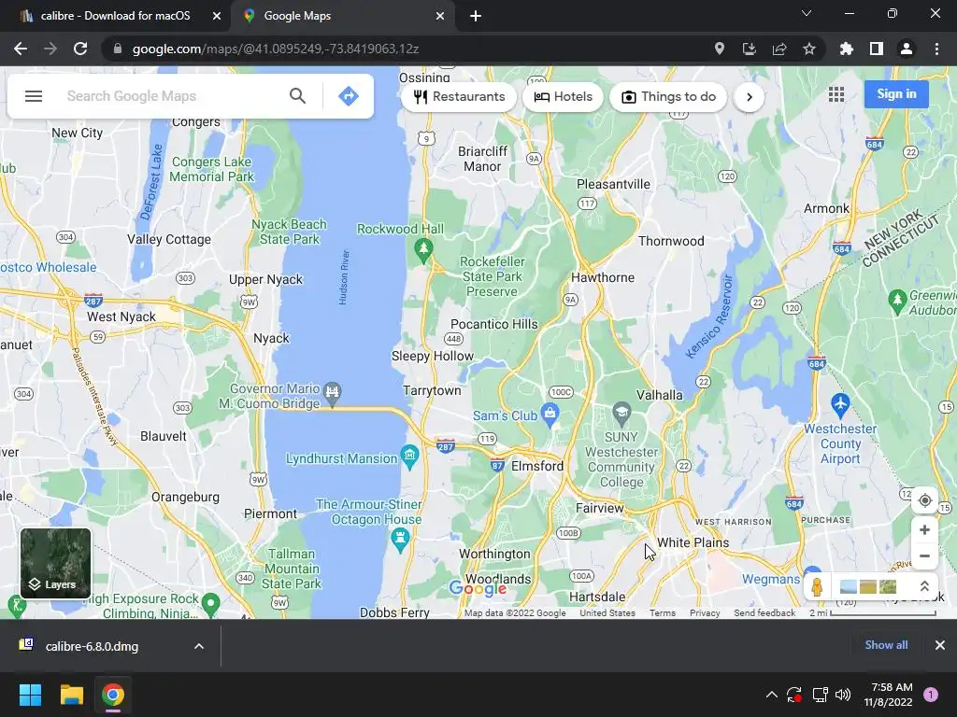Click the White Plains map label
The width and height of the screenshot is (957, 717).
point(693,542)
